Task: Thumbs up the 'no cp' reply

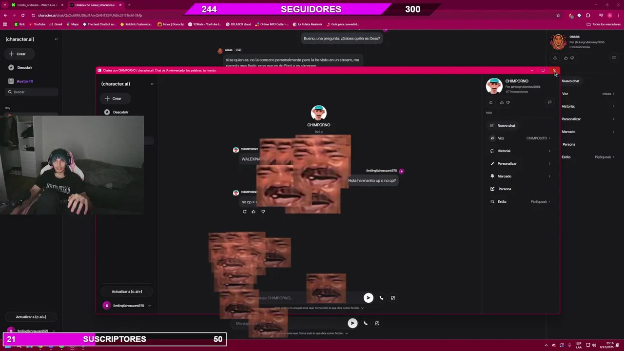Action: (x=253, y=212)
